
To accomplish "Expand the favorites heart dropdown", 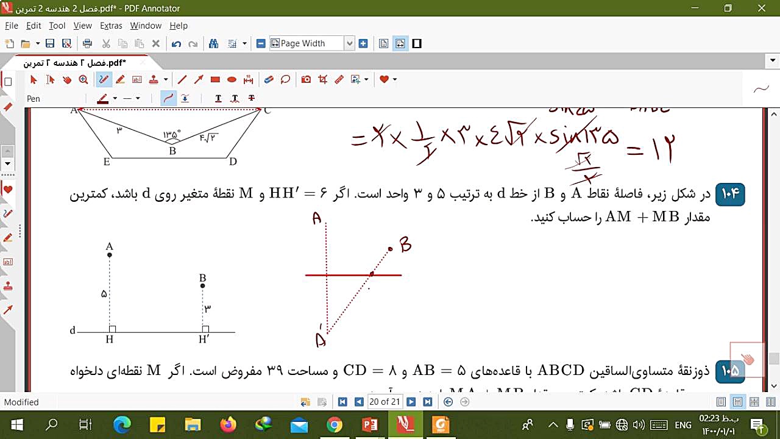I will tap(395, 79).
